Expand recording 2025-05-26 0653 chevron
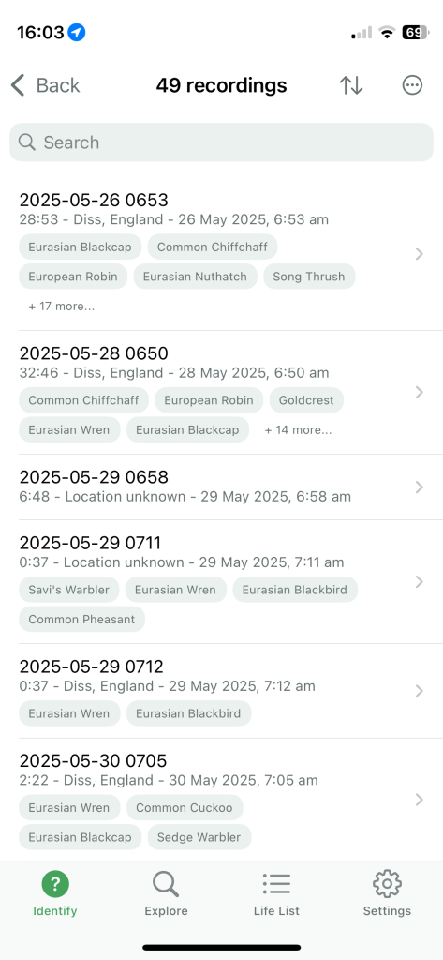443x960 pixels. coord(420,253)
